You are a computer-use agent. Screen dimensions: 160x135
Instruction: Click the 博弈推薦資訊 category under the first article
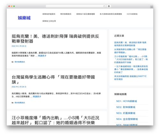coord(20,62)
